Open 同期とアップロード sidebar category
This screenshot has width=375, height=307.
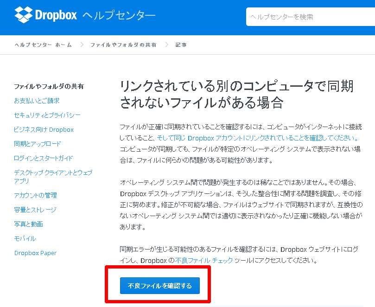37,144
